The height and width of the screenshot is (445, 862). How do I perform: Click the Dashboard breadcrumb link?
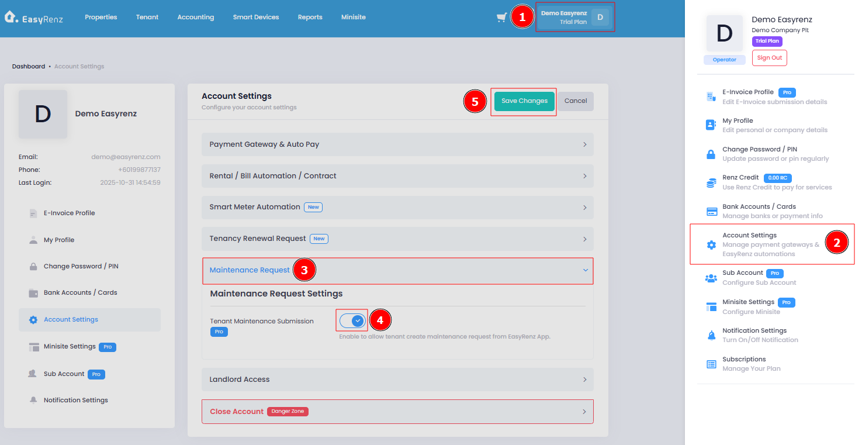click(29, 67)
